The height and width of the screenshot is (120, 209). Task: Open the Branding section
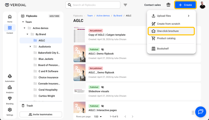[x=10, y=100]
